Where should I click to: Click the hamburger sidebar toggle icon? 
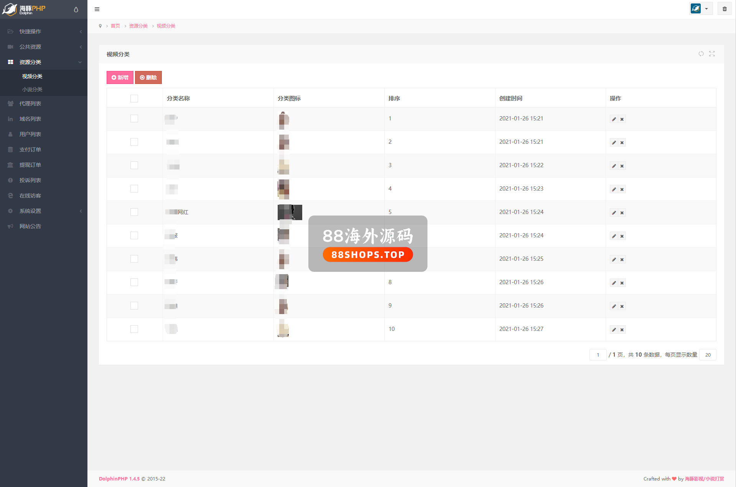pos(97,9)
